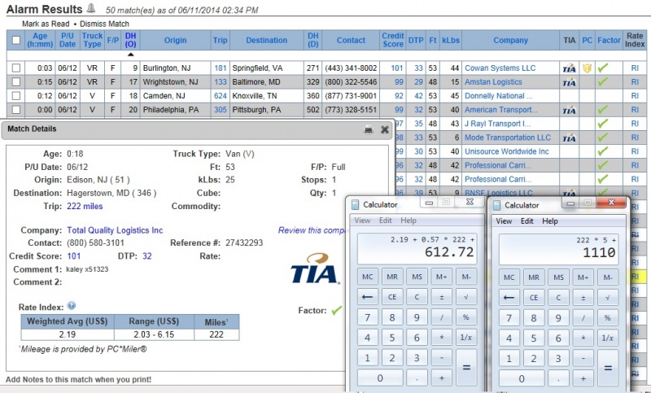Open the Rate Index help icon
The image size is (651, 393).
click(72, 306)
